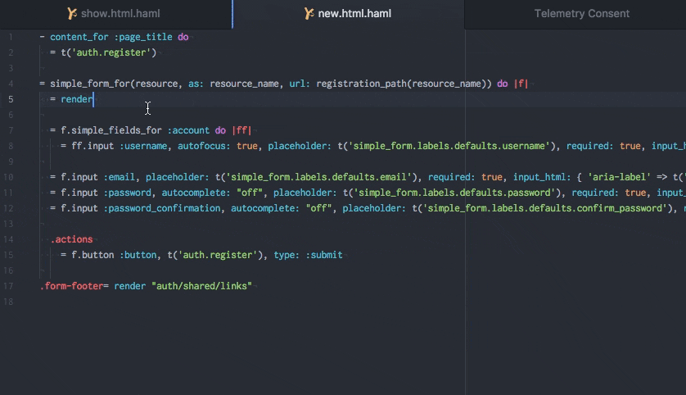Switch to the new.html.haml tab
This screenshot has height=395, width=686.
[348, 14]
